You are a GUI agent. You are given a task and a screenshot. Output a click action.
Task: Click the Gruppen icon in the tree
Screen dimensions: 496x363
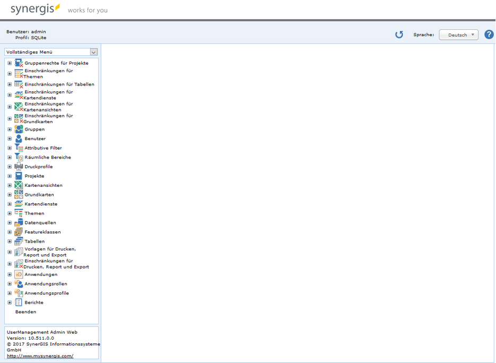(x=19, y=129)
